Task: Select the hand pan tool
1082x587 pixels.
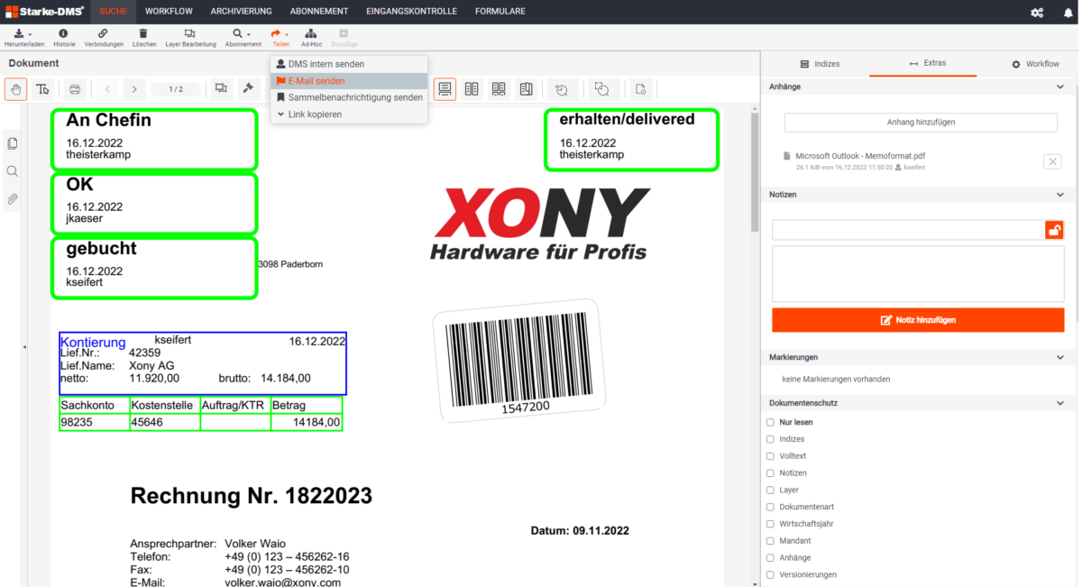Action: [16, 89]
